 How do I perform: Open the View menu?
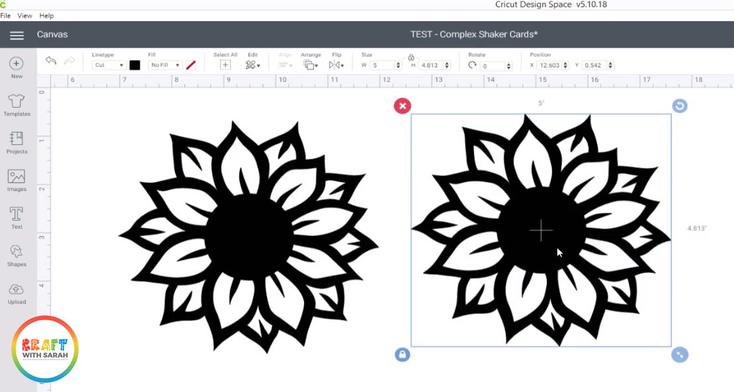point(24,15)
